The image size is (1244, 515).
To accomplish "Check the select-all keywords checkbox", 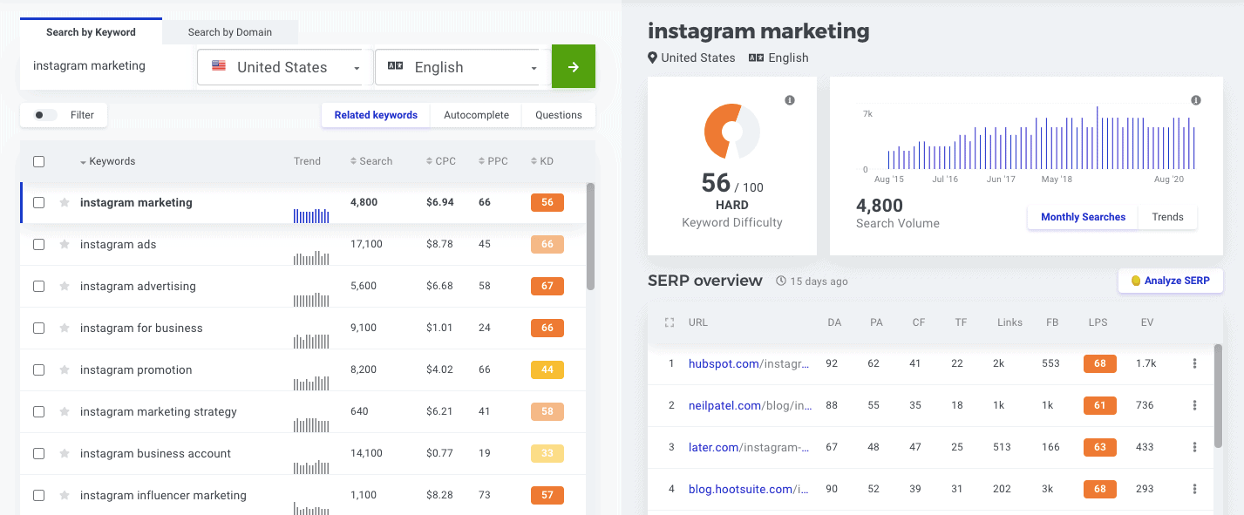I will click(x=38, y=161).
